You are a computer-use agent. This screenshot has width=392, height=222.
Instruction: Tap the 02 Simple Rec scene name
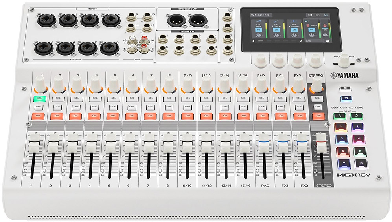coord(261,15)
